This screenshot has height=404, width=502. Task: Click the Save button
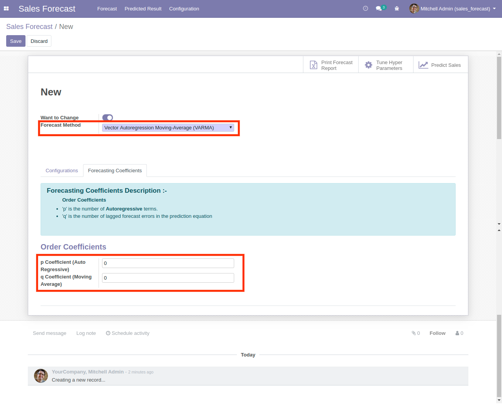16,41
